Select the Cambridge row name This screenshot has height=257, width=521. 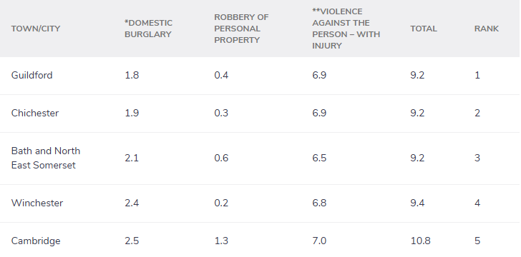[x=36, y=241]
